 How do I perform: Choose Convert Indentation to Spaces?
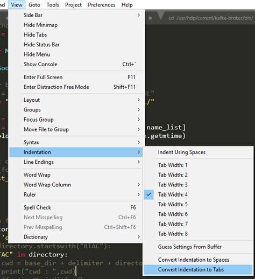tap(198, 260)
